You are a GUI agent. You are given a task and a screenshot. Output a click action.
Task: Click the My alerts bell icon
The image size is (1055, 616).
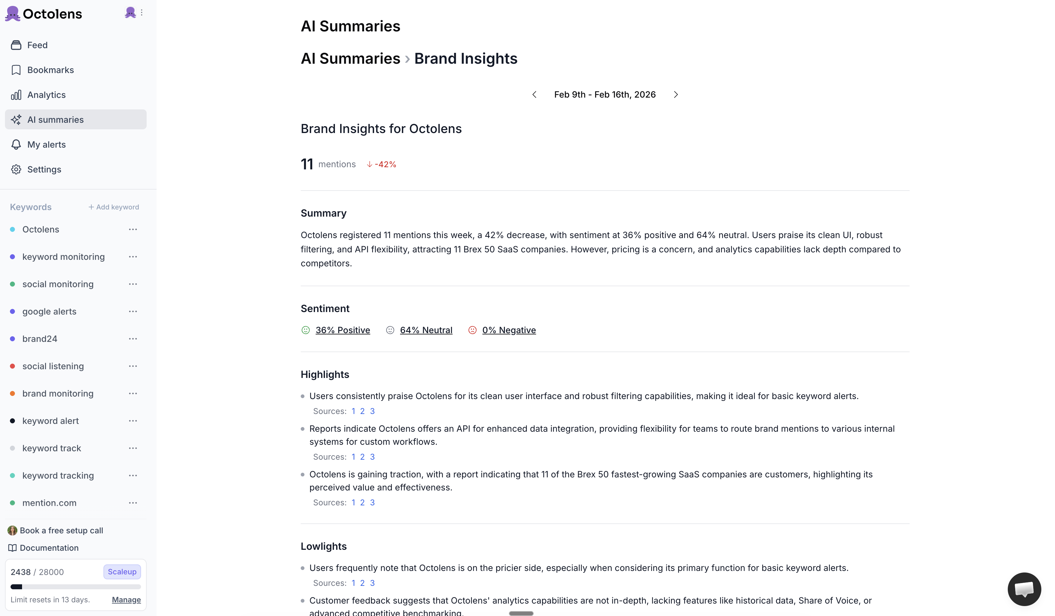[16, 145]
